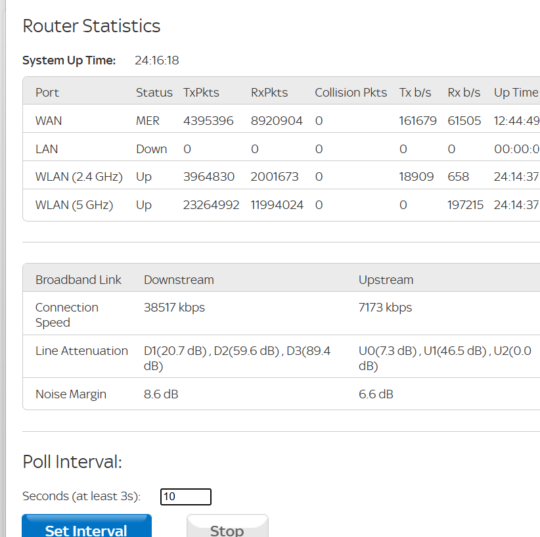Click the WLAN (2.4 GHz) row label
540x537 pixels.
(x=79, y=177)
